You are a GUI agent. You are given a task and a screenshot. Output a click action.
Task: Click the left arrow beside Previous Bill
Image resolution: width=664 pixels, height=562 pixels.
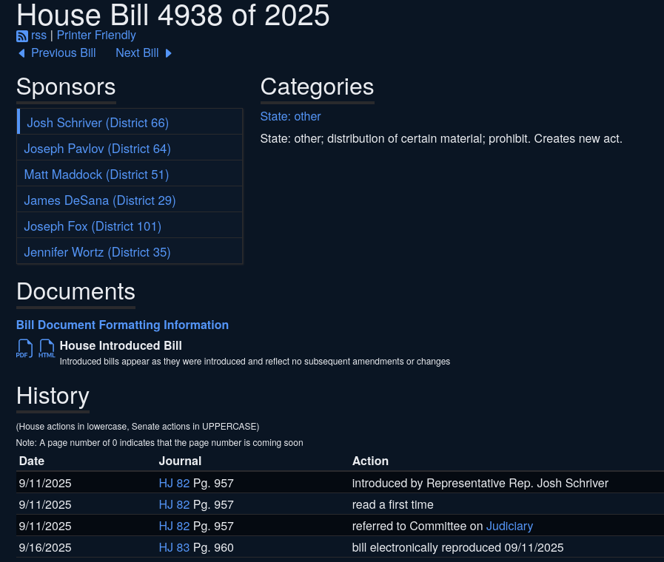click(21, 53)
